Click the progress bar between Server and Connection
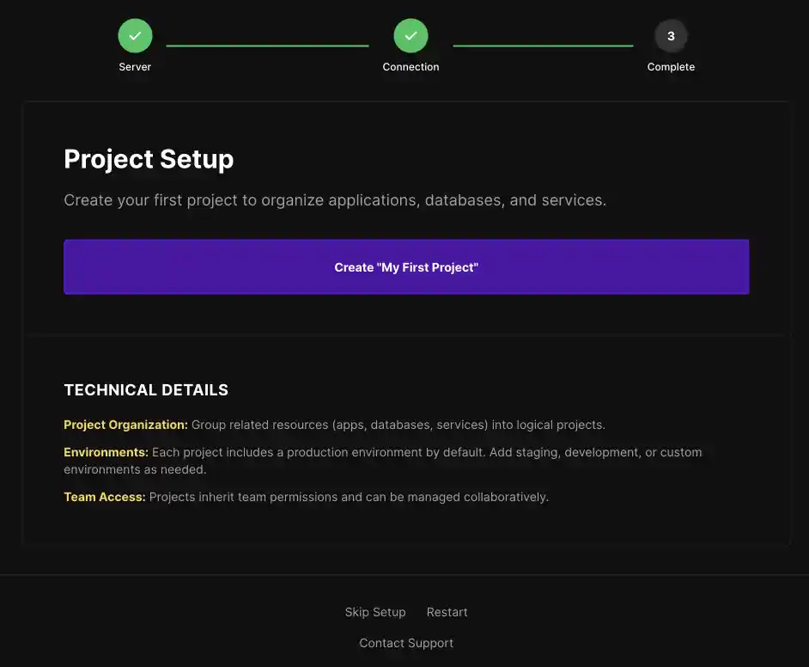This screenshot has height=667, width=809. tap(266, 45)
